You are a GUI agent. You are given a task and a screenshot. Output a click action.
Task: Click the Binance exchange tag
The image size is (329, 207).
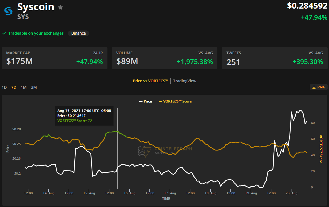coord(78,33)
